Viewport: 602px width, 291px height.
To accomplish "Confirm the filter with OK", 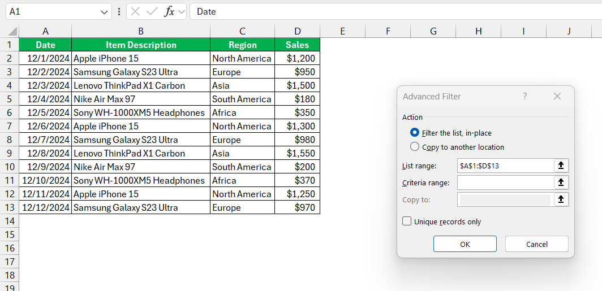I will (465, 244).
